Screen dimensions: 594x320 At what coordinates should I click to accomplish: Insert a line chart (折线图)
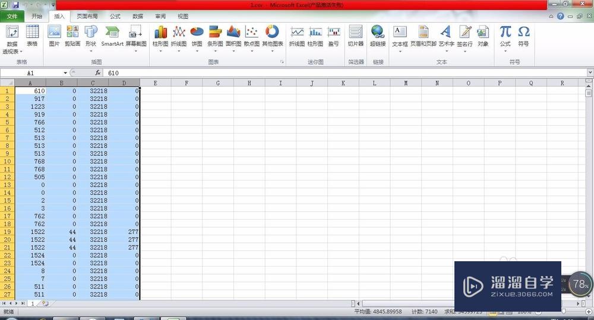click(x=179, y=38)
